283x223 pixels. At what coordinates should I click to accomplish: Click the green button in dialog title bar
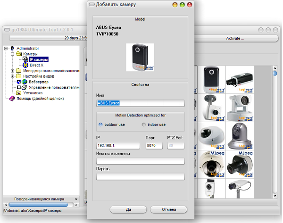[x=182, y=5]
